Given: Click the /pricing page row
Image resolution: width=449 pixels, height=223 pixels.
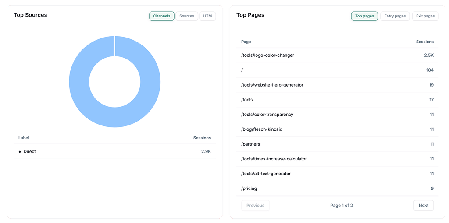Looking at the screenshot, I should 337,189.
